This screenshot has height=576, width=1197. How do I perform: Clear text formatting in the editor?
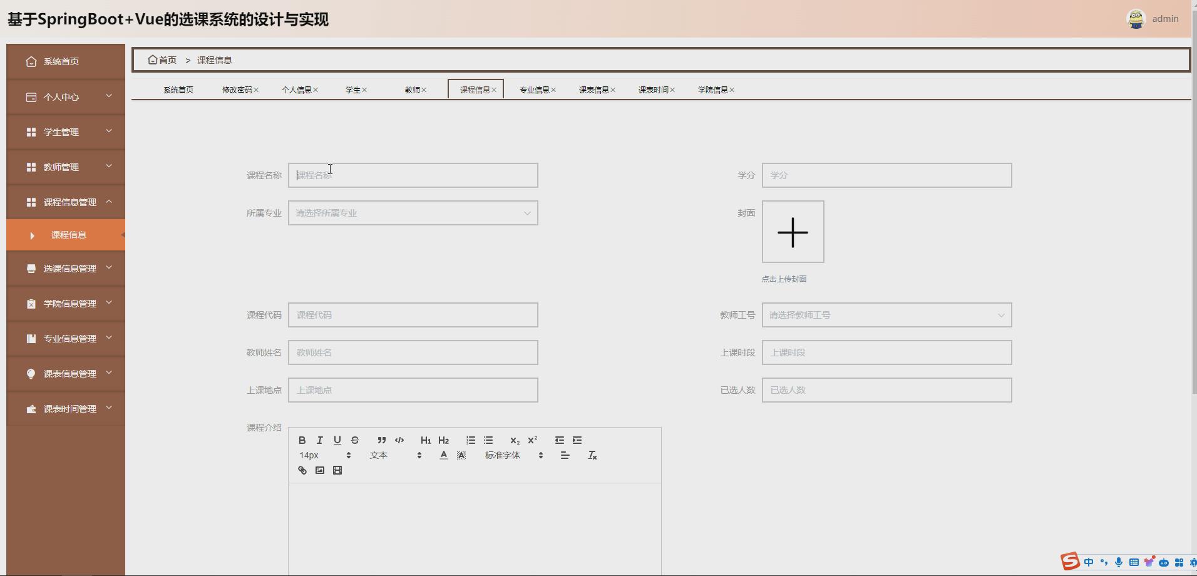(x=592, y=455)
